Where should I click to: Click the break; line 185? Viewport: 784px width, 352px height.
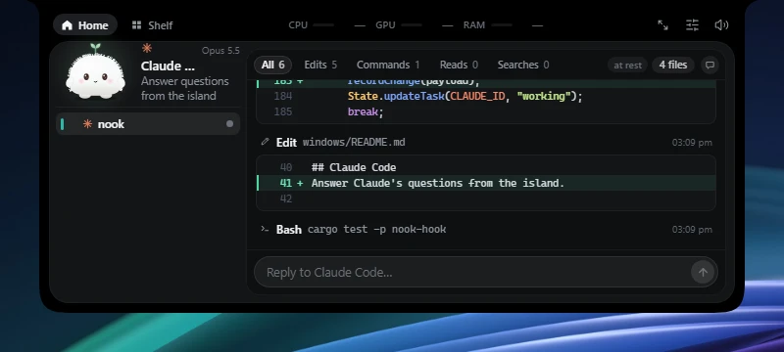tap(486, 111)
